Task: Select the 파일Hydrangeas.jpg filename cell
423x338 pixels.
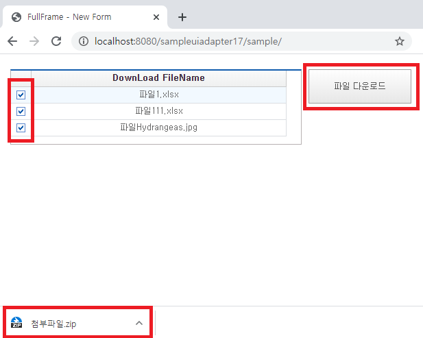Action: pos(158,128)
